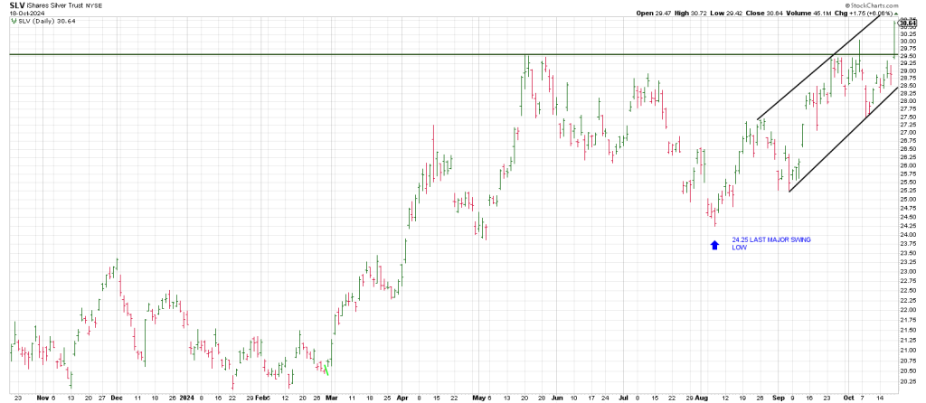Select the upper black channel trendline

pyautogui.click(x=814, y=77)
